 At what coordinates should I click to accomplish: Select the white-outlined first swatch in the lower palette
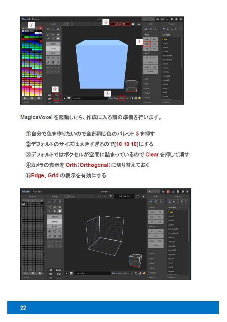[24, 203]
